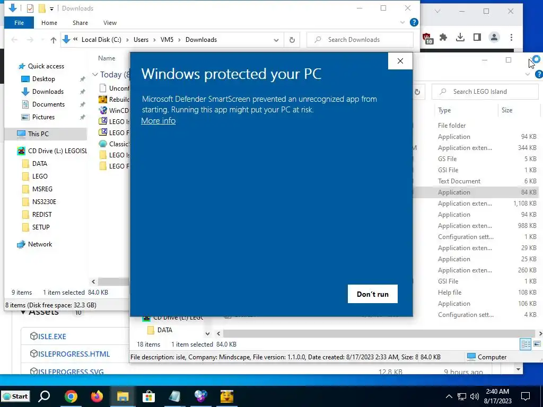This screenshot has height=407, width=543.
Task: Click the Downloads list scroll-left arrow
Action: (93, 282)
